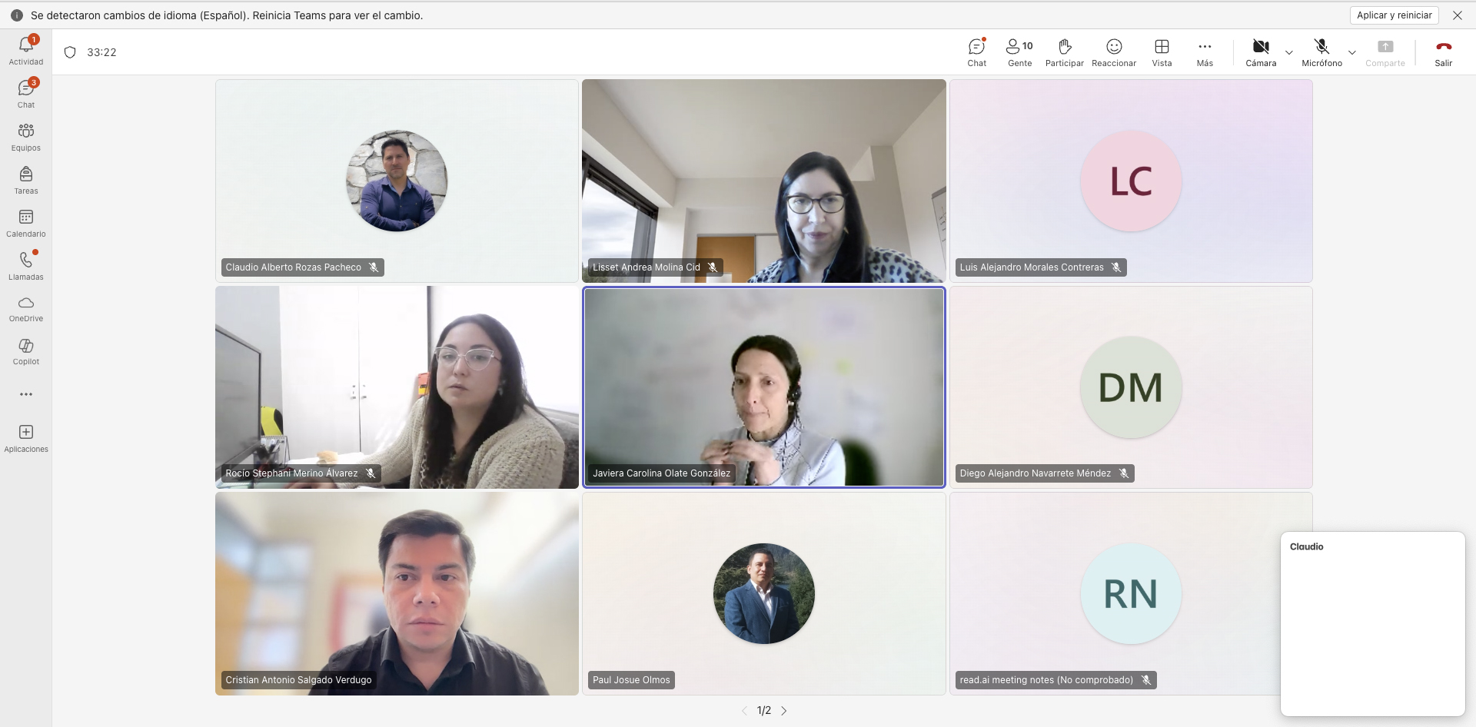Viewport: 1476px width, 727px height.
Task: Select Cristian Antonio Salgado Verdugo's video tile
Action: pos(397,593)
